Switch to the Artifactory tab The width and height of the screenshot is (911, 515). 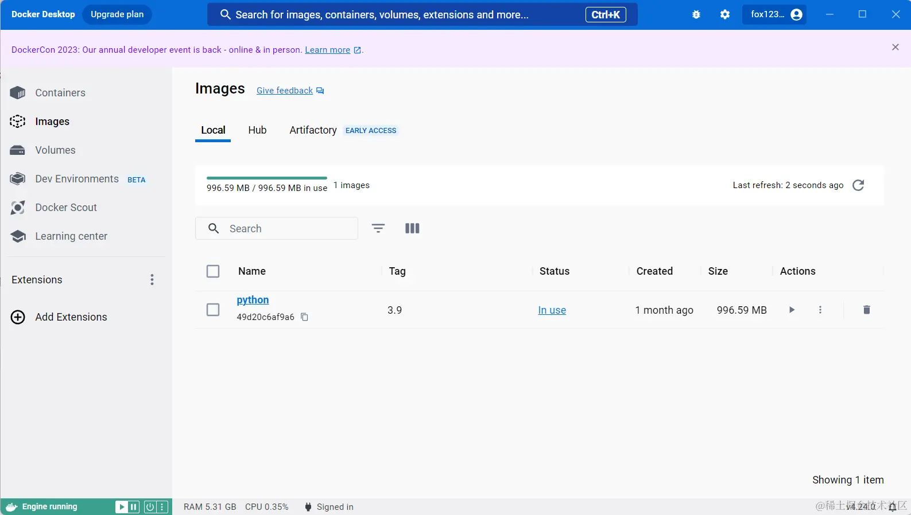(313, 130)
